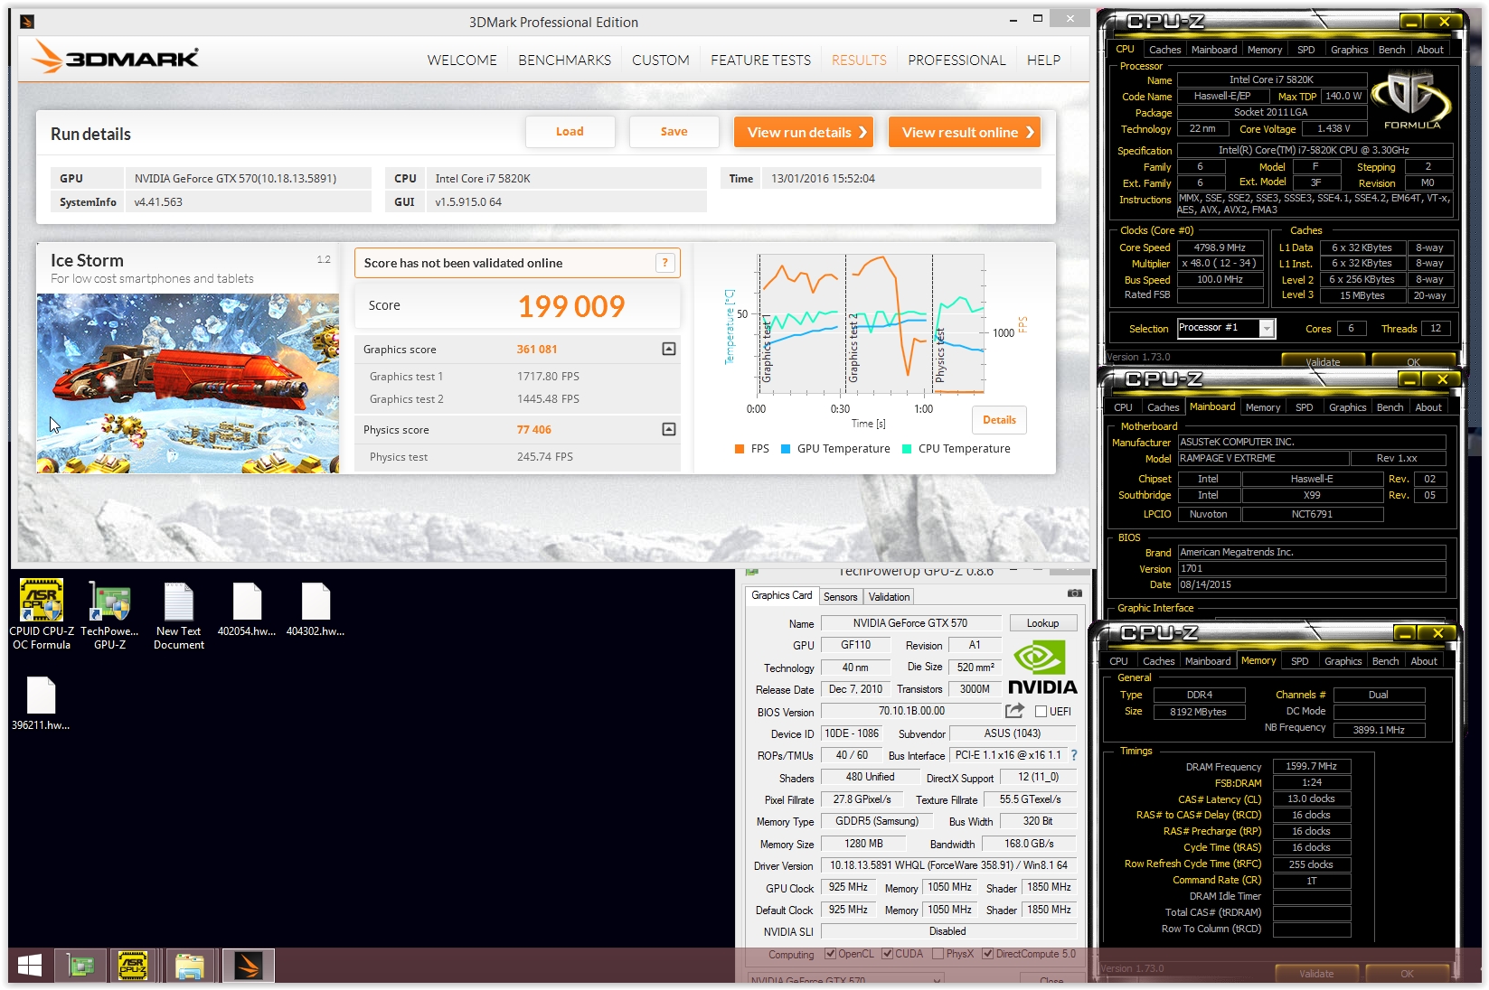Click the orange FPS legend swatch
The height and width of the screenshot is (990, 1489).
pos(740,449)
